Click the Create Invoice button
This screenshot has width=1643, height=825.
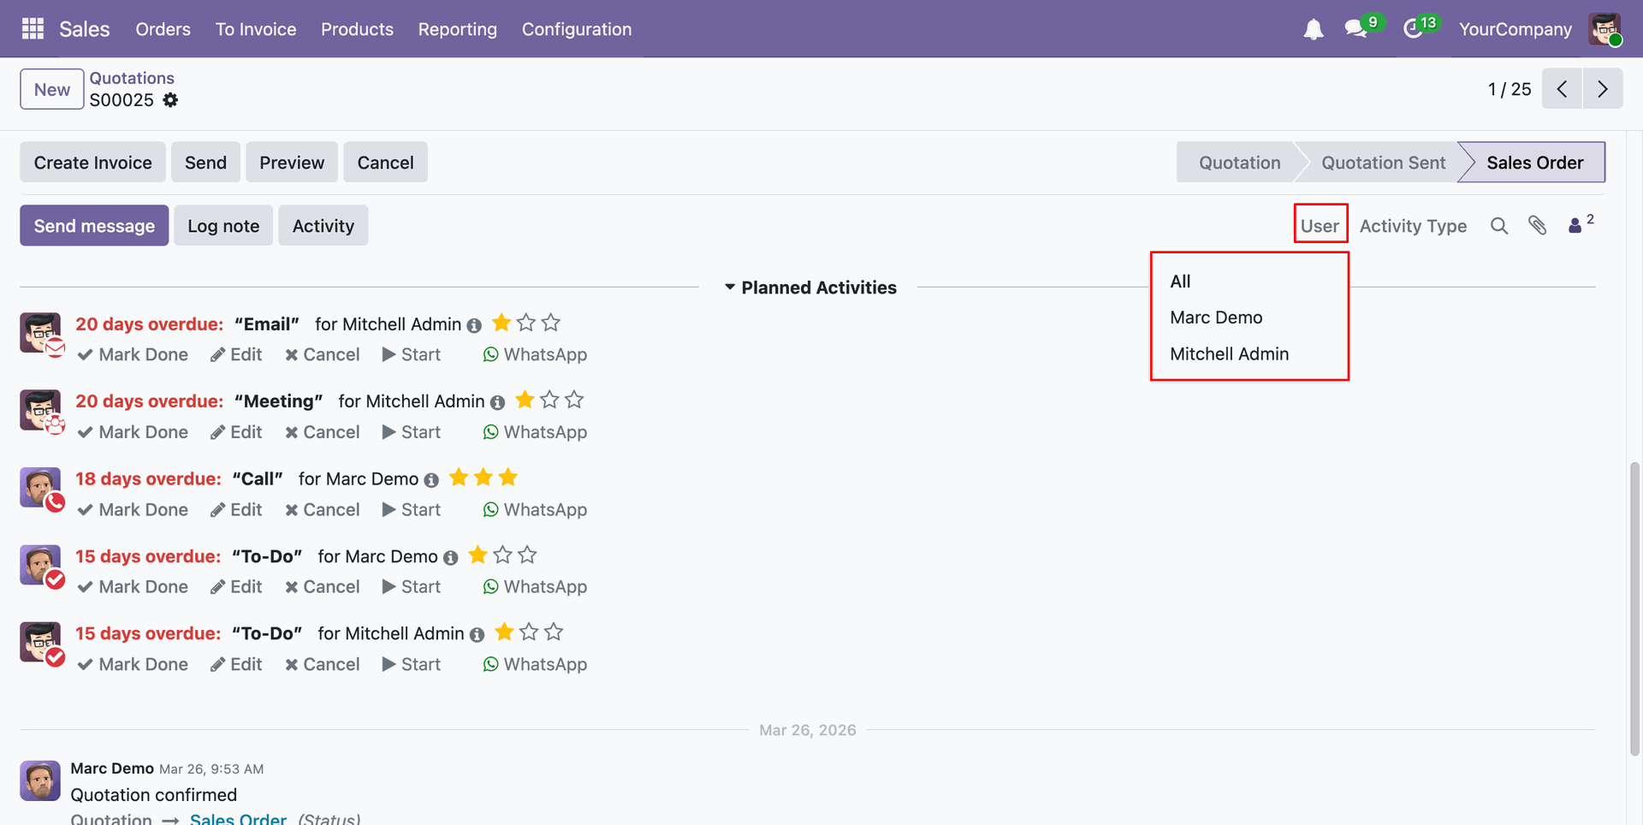coord(92,163)
